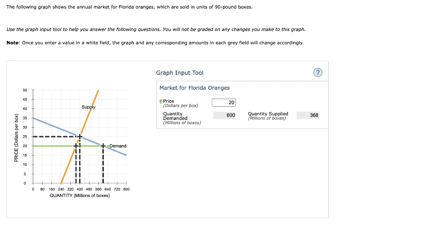Viewport: 436px width, 236px height.
Task: Select the Quantity Demanded grey field
Action: [x=224, y=115]
